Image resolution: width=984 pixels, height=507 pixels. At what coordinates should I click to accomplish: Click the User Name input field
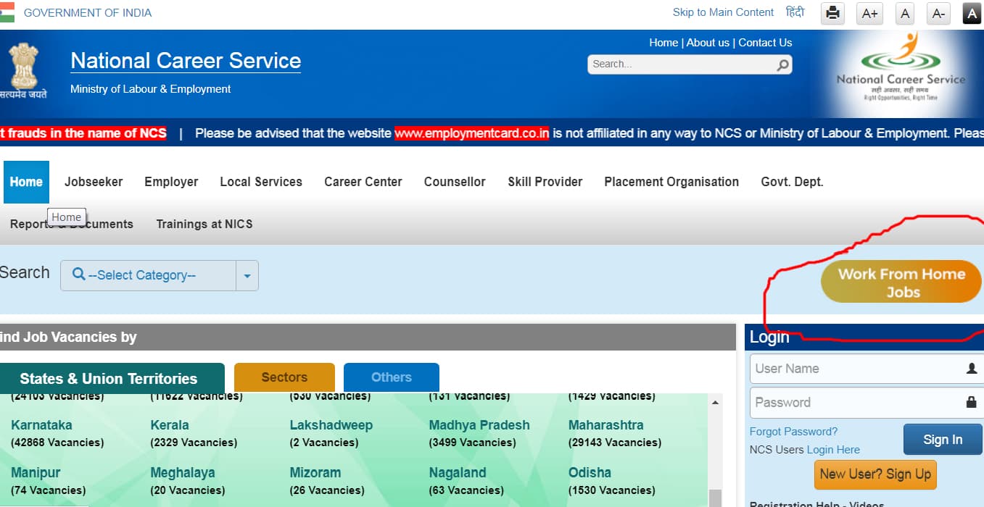pos(857,369)
